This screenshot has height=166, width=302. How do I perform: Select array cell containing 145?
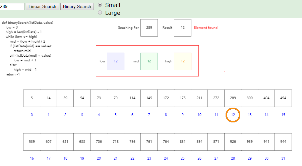tap(149, 98)
